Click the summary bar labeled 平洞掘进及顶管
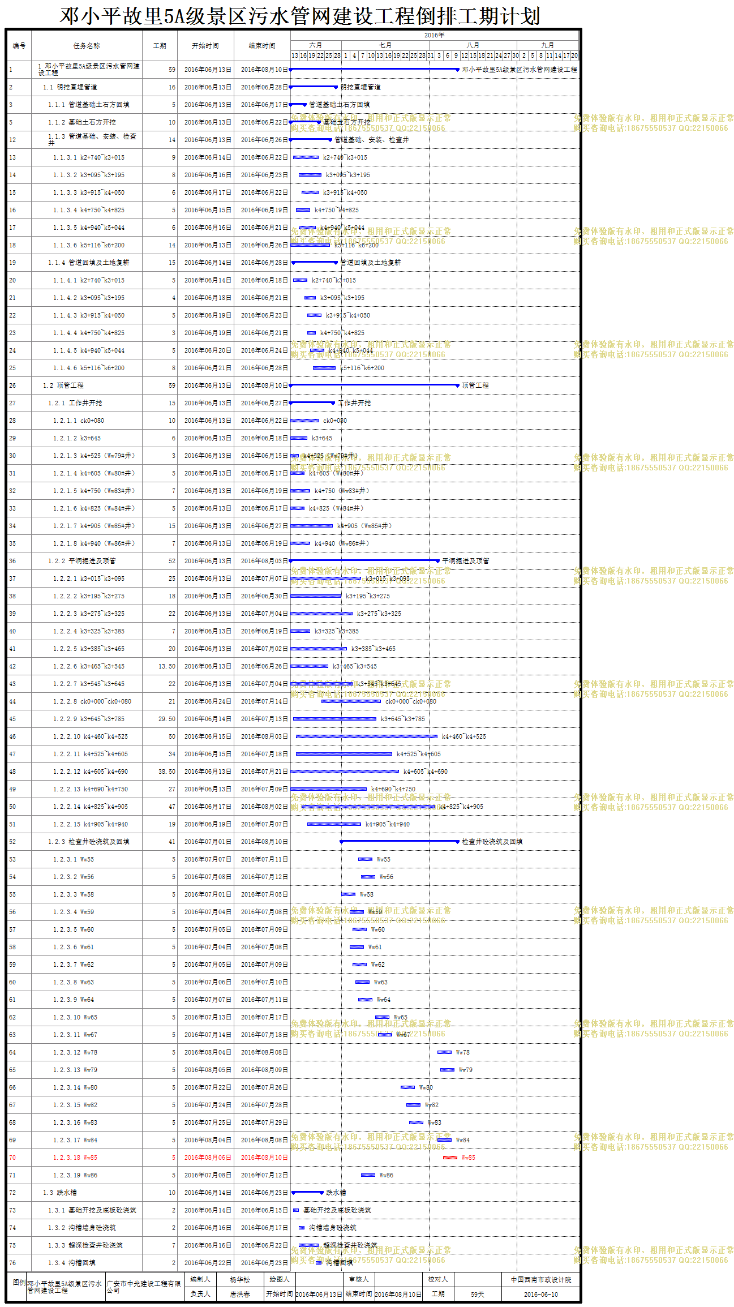Image resolution: width=734 pixels, height=1307 pixels. coord(364,560)
